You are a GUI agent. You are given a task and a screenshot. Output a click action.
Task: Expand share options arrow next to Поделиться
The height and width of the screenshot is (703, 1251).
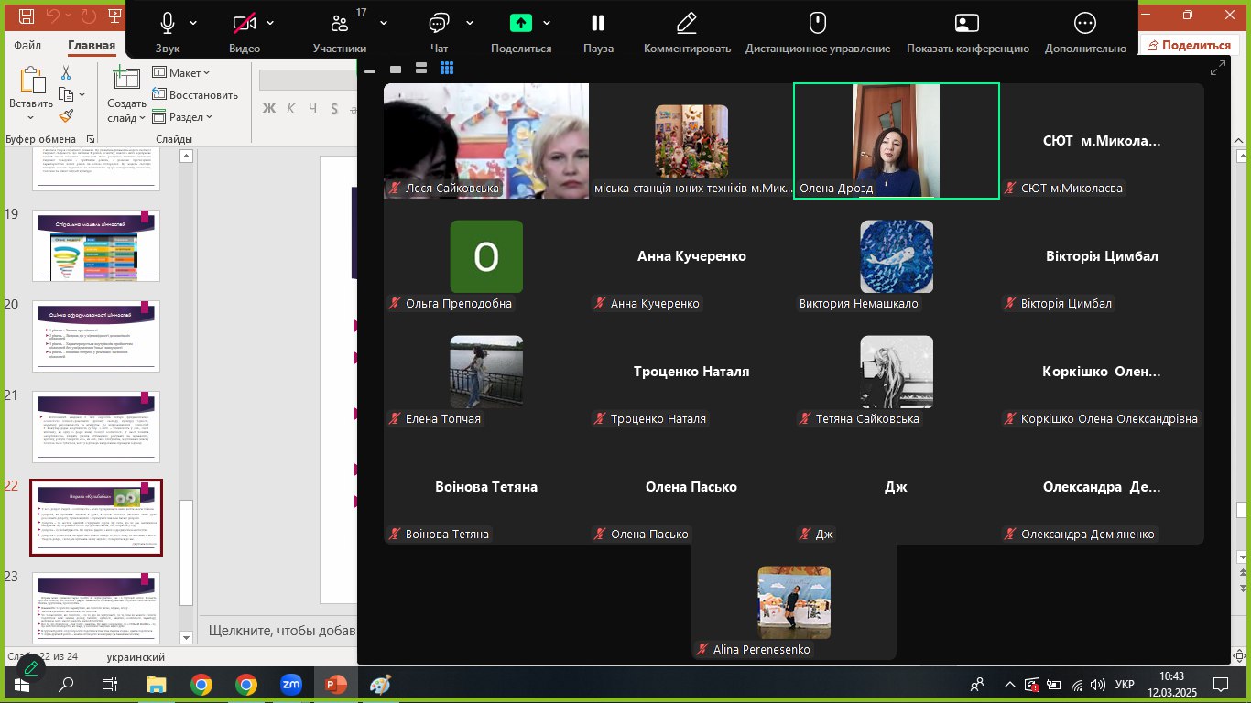click(547, 23)
